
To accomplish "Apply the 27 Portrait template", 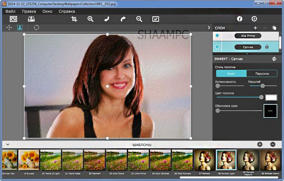I will tap(204, 160).
